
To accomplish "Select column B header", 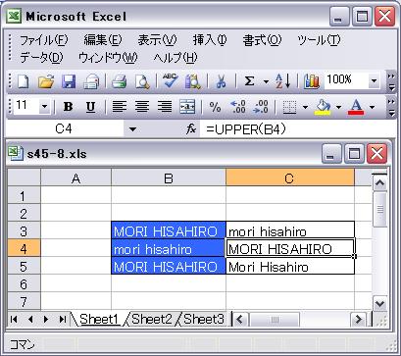I will [169, 178].
